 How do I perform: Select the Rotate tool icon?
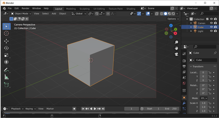(x=6, y=48)
